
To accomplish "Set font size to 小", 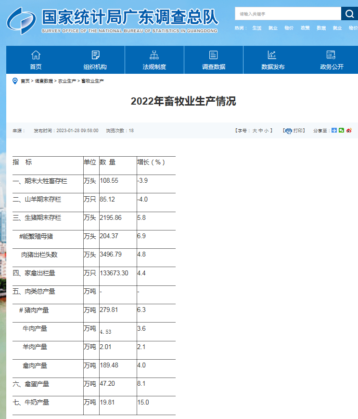I will pyautogui.click(x=266, y=131).
